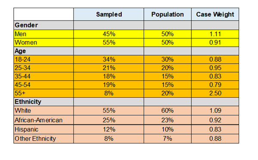Click the Age section header cell

click(x=43, y=51)
